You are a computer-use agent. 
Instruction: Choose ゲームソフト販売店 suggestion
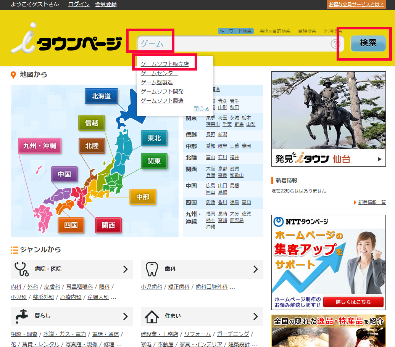tap(164, 64)
